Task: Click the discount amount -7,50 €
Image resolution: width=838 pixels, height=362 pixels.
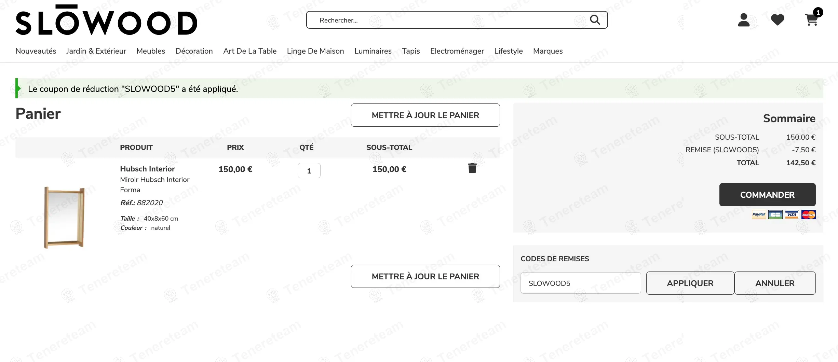Action: tap(804, 150)
